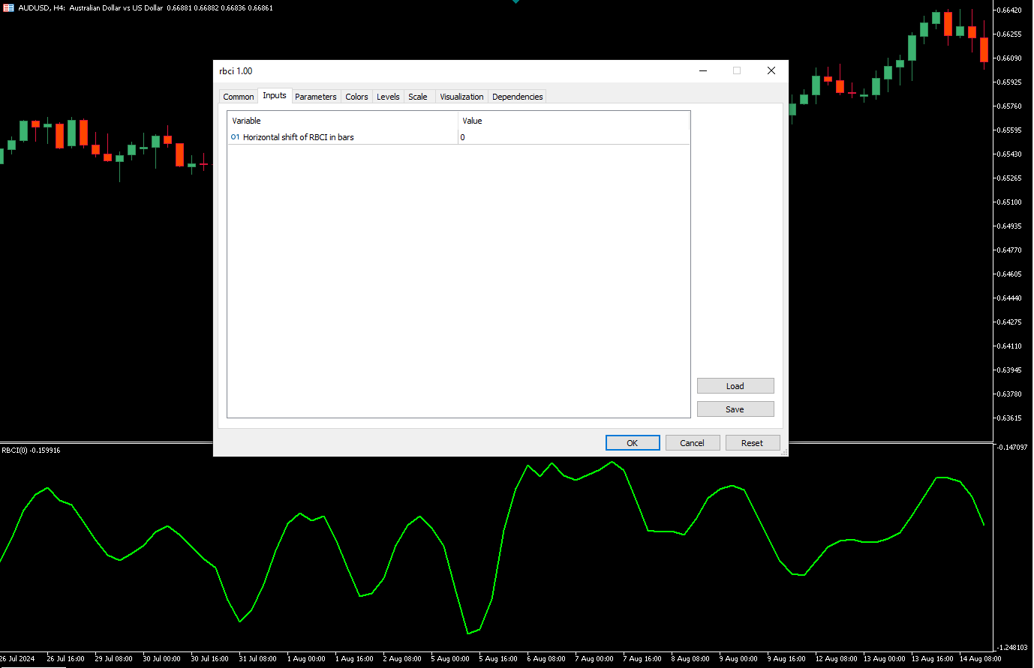Screen dimensions: 1034x668
Task: Edit the value 0 for horizontal shift
Action: pos(573,137)
